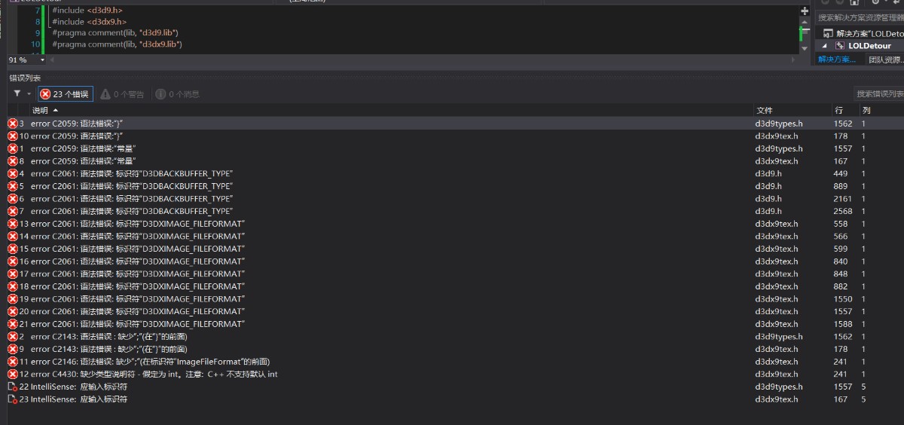Open the 91 % zoom level dropdown

coord(42,60)
